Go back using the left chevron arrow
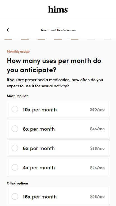Screen dimensions: 116x206 [x=8, y=30]
